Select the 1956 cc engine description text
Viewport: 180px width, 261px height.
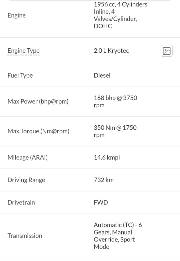[120, 15]
